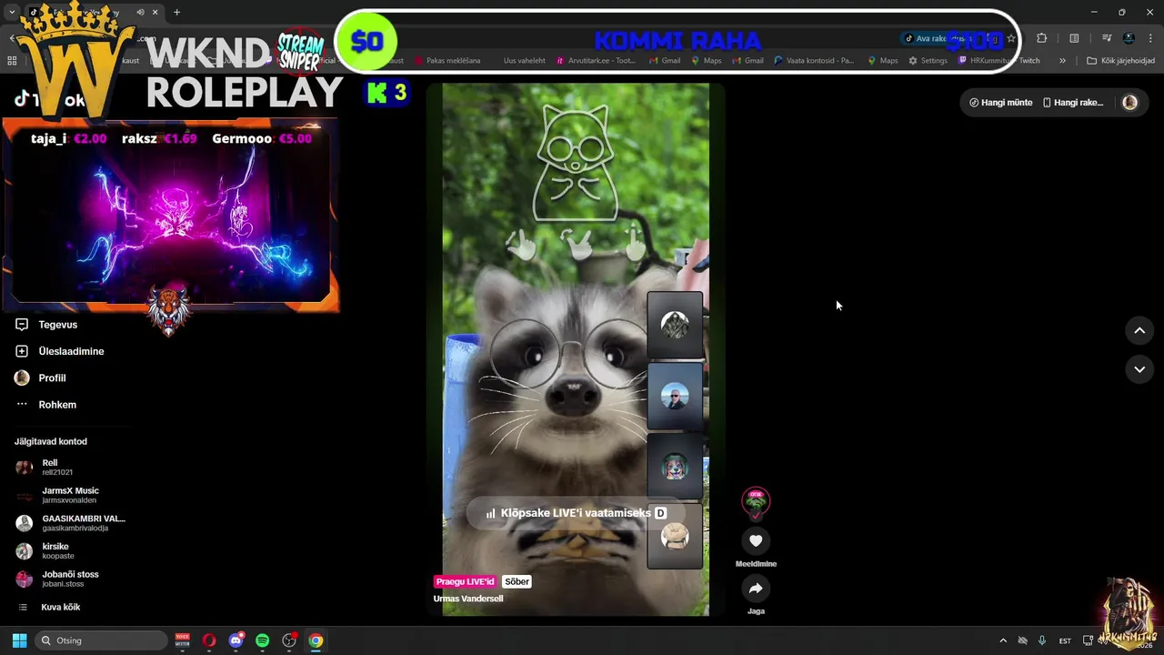Image resolution: width=1164 pixels, height=655 pixels.
Task: Close the TikTok browser tab
Action: pyautogui.click(x=155, y=12)
